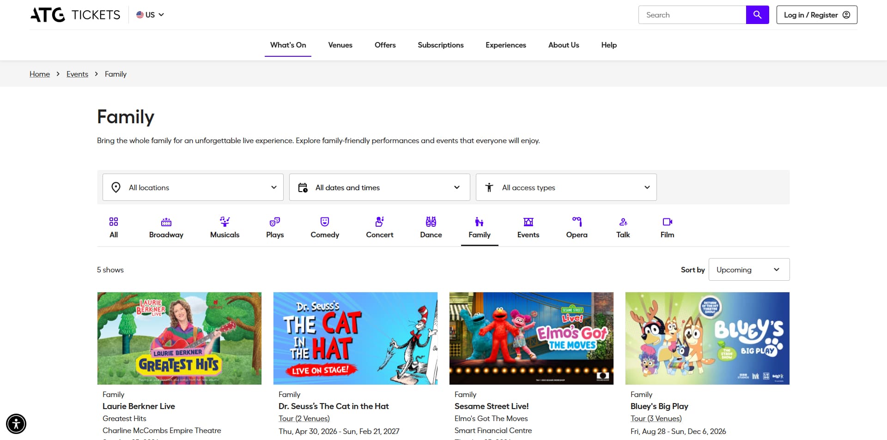The width and height of the screenshot is (887, 440).
Task: Select the Opera category icon
Action: pyautogui.click(x=577, y=222)
